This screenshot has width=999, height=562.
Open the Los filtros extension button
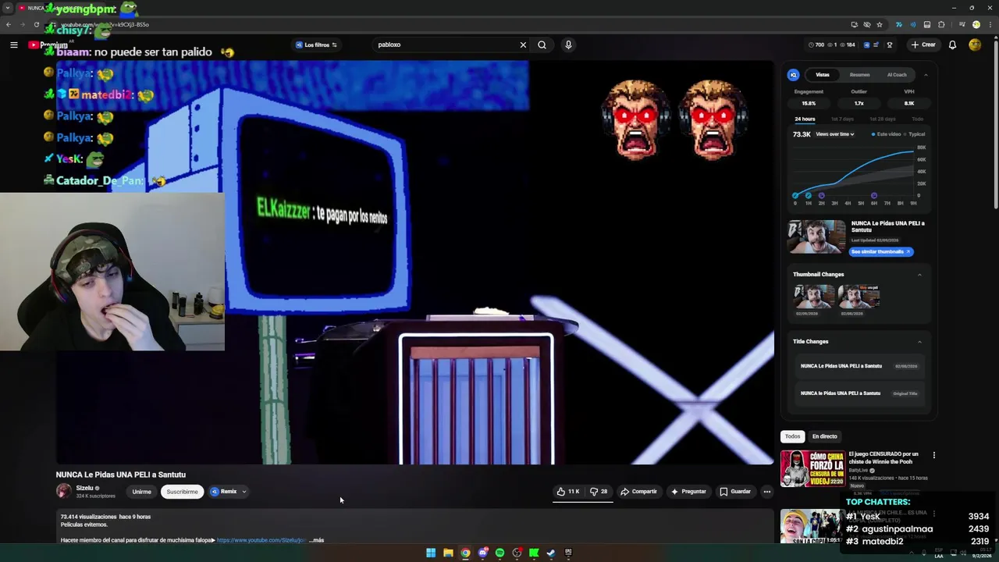(x=316, y=44)
